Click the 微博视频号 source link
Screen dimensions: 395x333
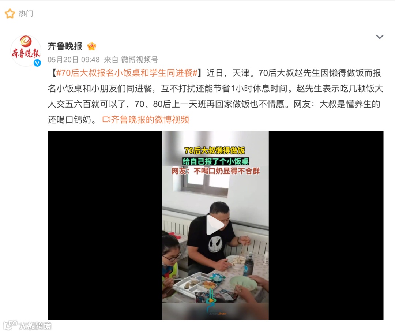click(139, 60)
